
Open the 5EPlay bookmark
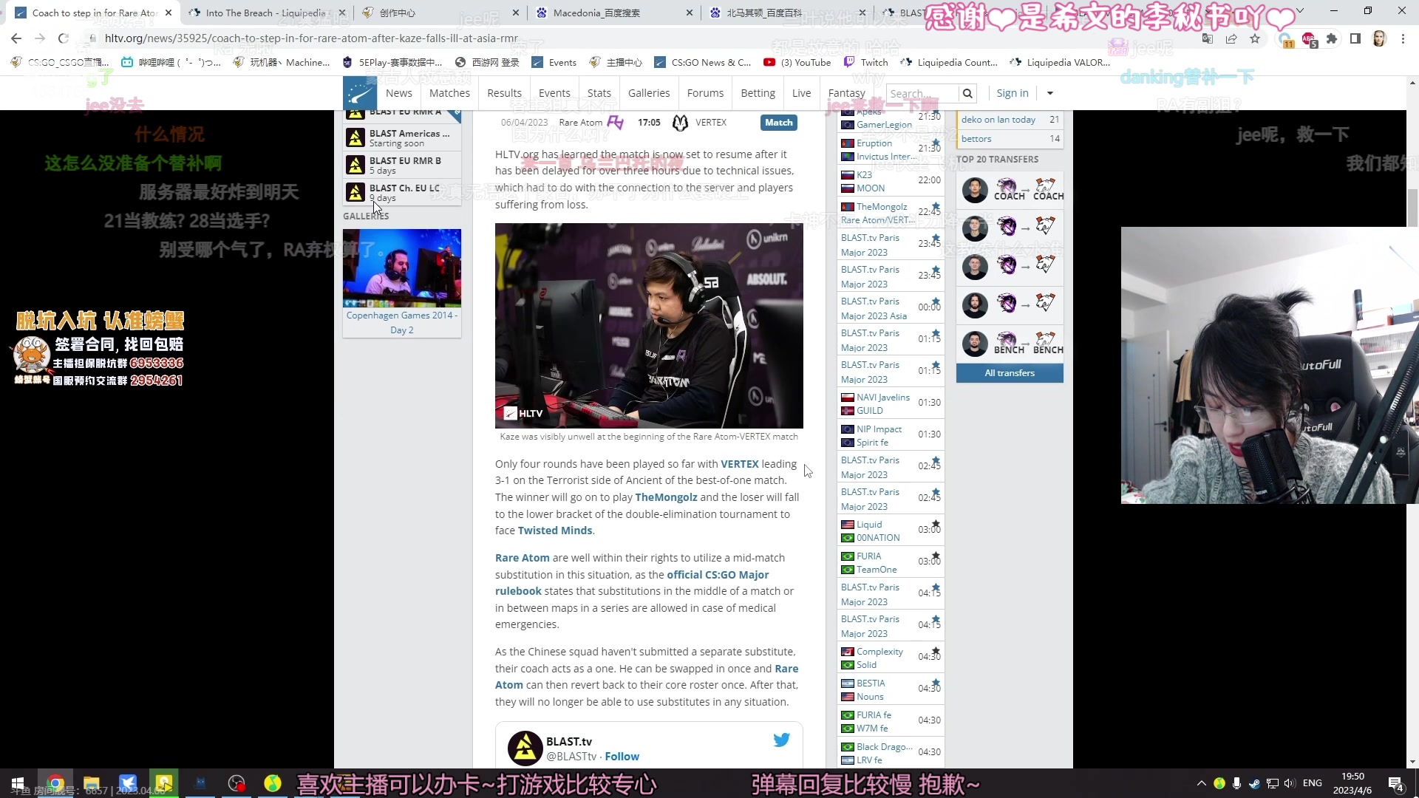(x=392, y=63)
